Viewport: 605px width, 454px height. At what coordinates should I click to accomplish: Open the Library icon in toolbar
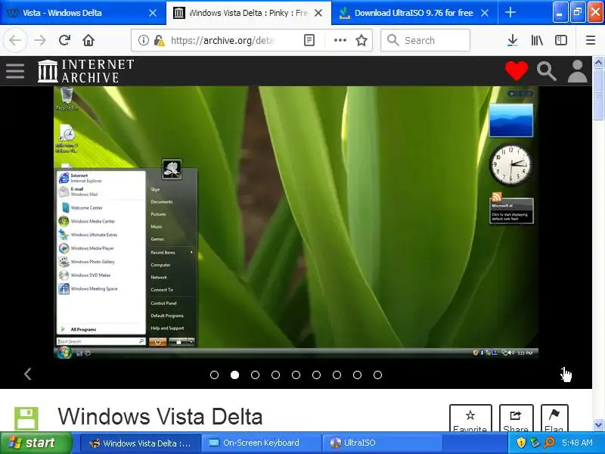[x=537, y=40]
